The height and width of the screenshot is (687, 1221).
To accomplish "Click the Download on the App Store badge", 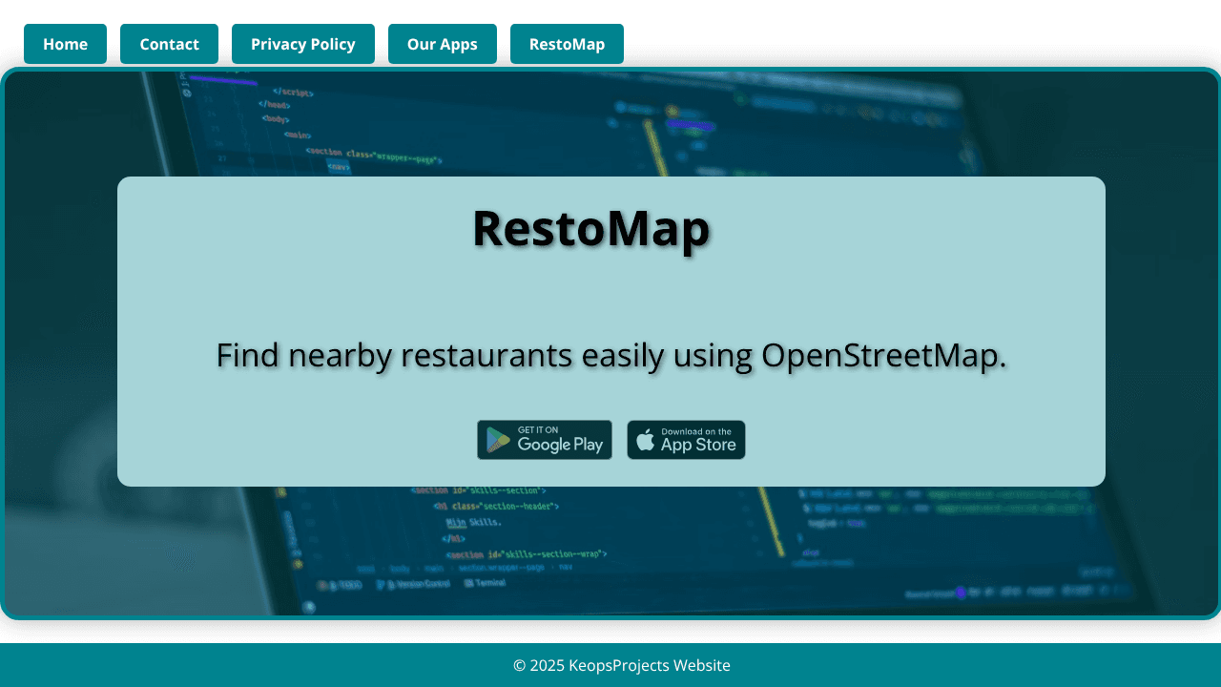I will pyautogui.click(x=686, y=440).
